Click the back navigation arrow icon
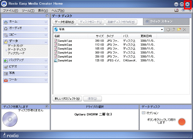The height and width of the screenshot is (139, 193). coord(168,29)
